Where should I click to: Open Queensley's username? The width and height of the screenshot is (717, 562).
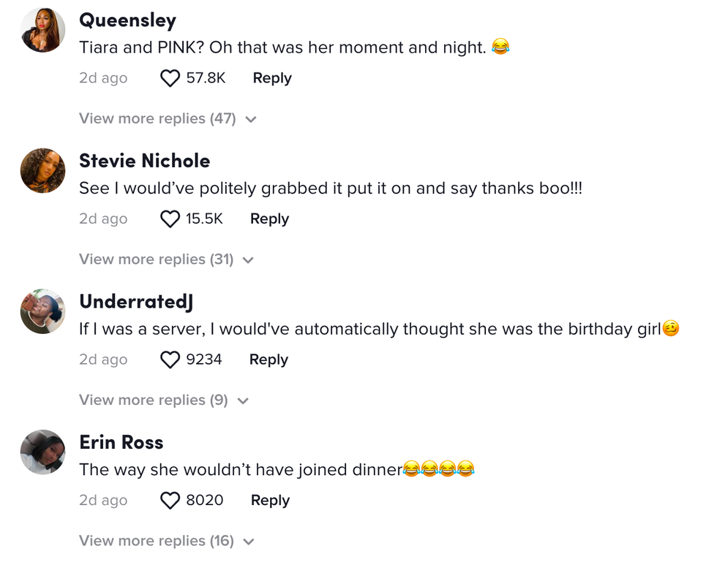click(127, 20)
